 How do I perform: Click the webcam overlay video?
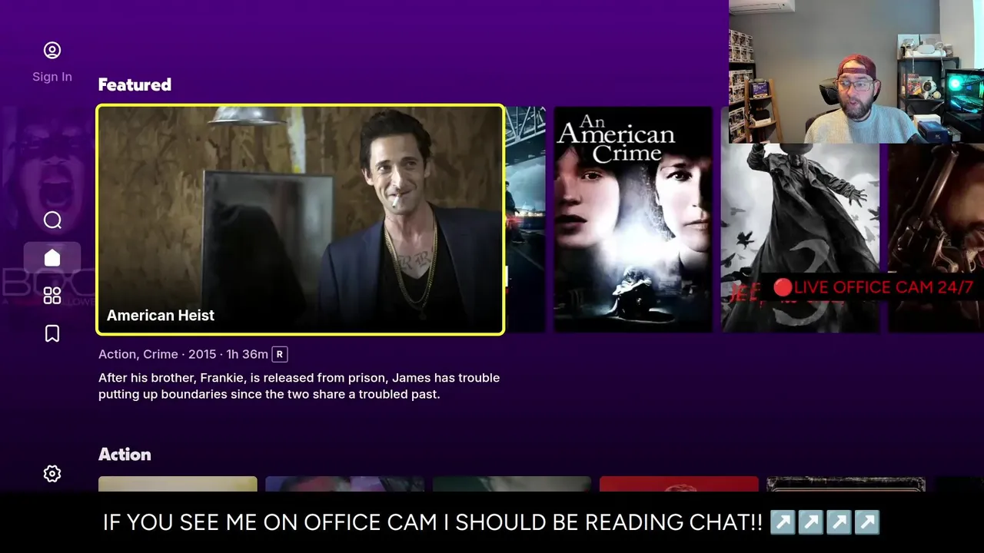(x=856, y=71)
